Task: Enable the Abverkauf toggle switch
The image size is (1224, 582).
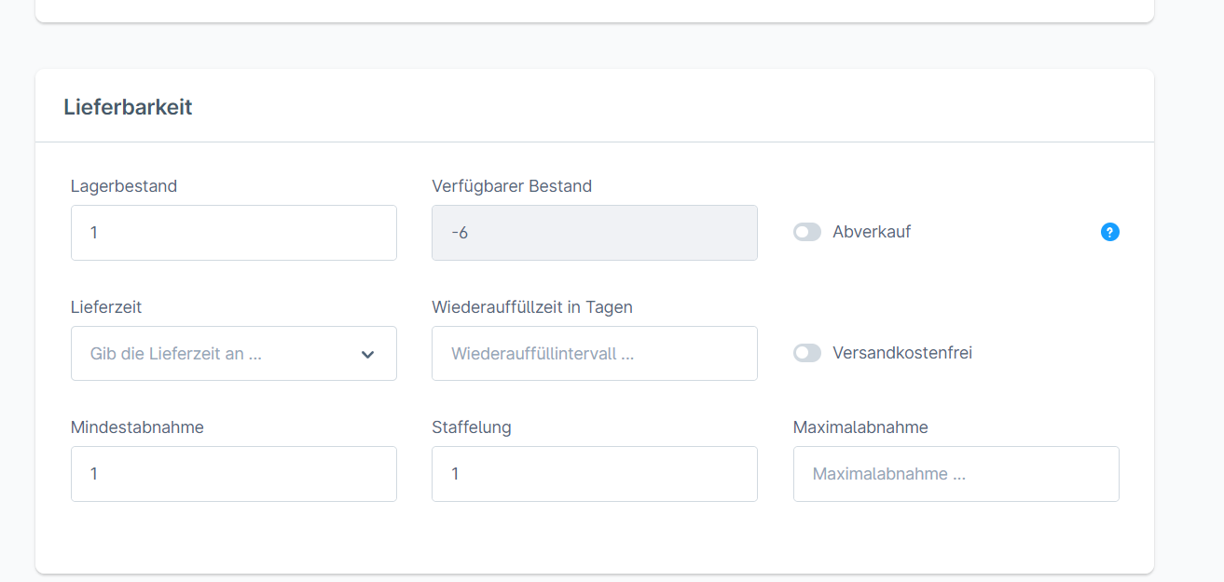Action: [807, 232]
